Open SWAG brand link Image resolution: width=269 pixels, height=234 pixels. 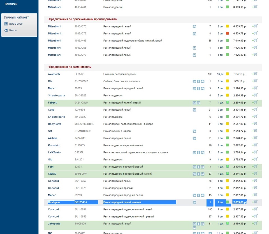tap(52, 174)
